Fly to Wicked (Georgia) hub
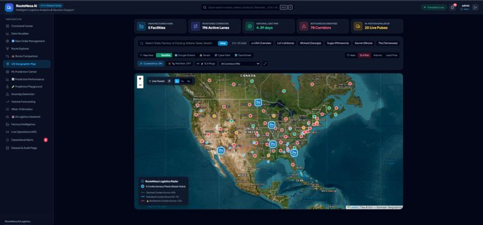The height and width of the screenshot is (225, 483). point(310,44)
